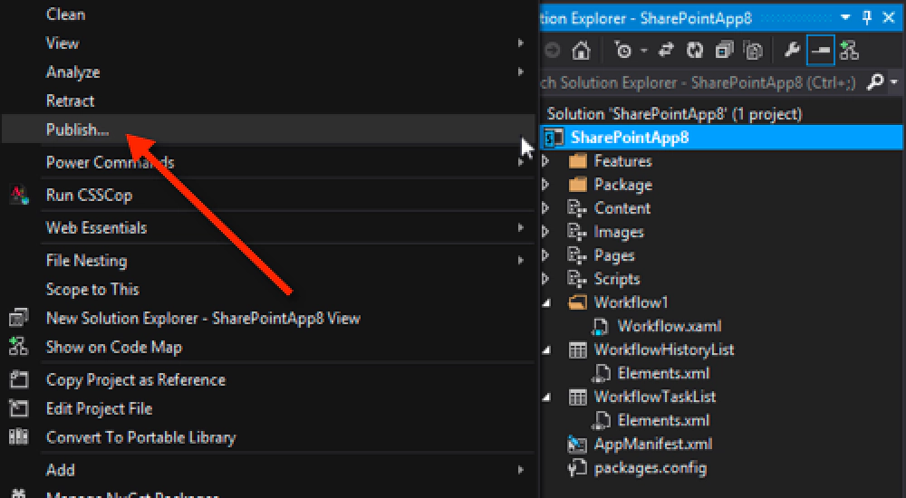This screenshot has width=906, height=498.
Task: Click the search magnifier icon
Action: coord(875,82)
